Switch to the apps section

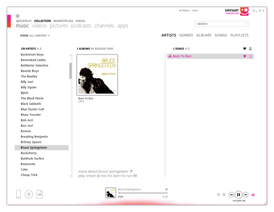(x=123, y=26)
